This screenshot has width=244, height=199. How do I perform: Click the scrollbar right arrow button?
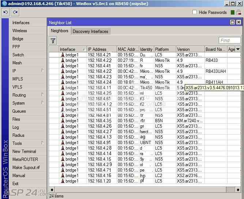coord(238,189)
